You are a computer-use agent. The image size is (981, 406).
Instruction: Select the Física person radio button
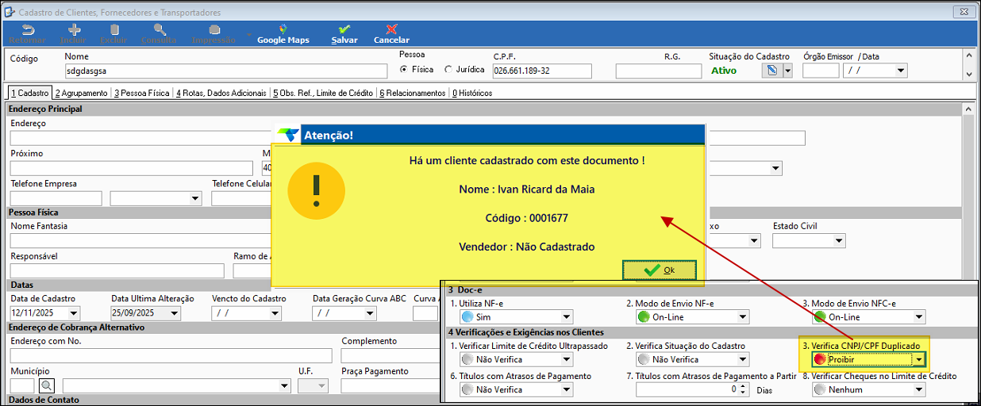pos(405,70)
